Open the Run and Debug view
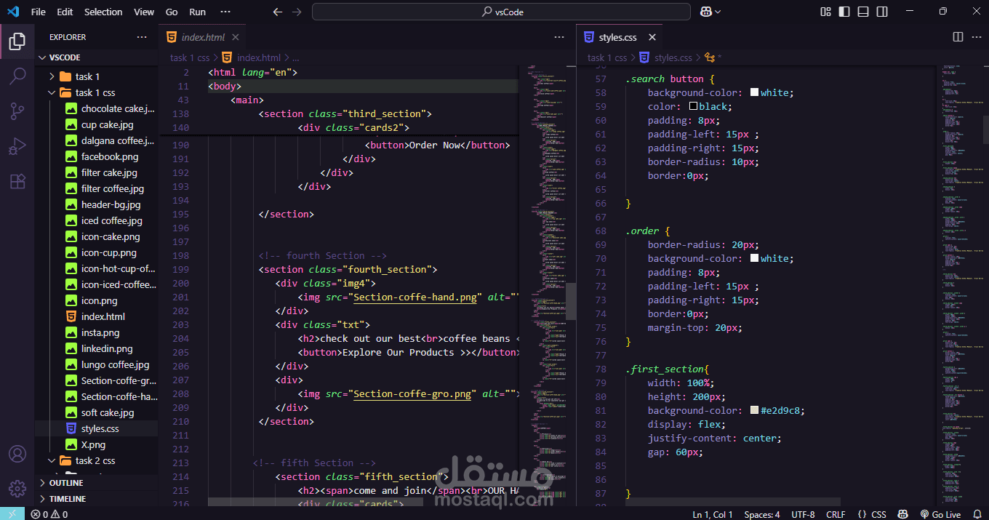Screen dimensions: 989x520 (17, 147)
